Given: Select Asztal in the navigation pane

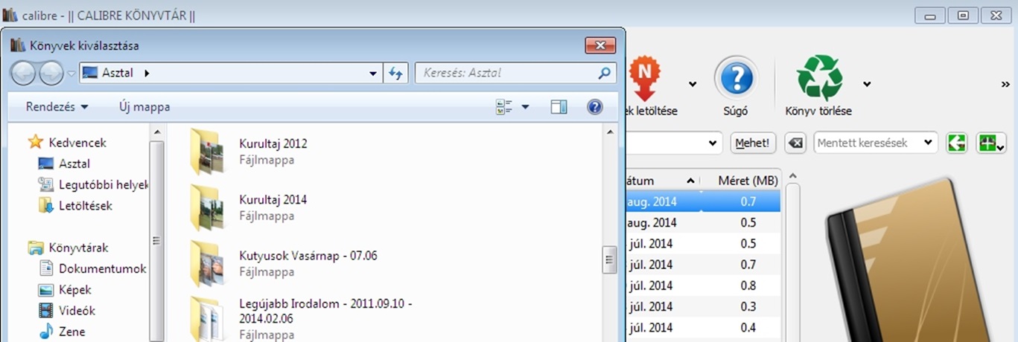Looking at the screenshot, I should [64, 164].
